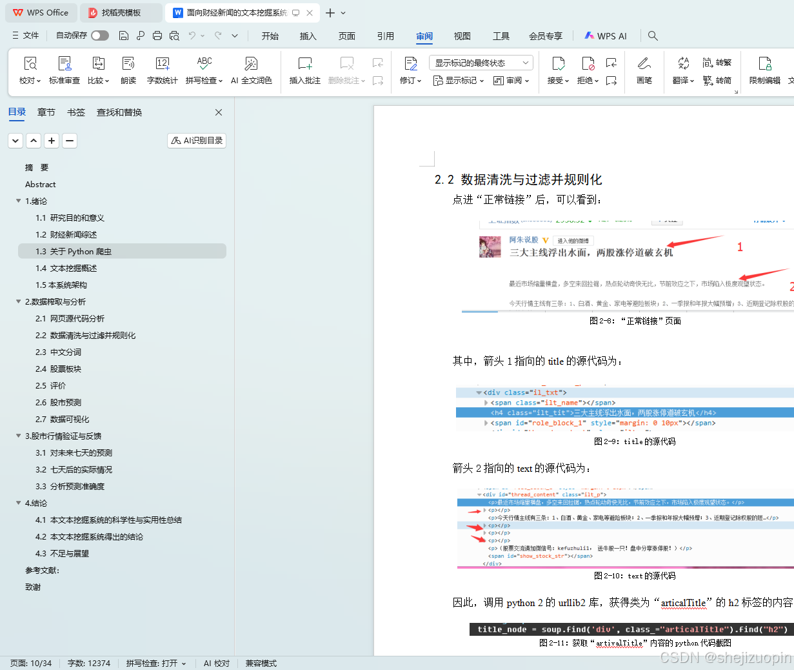Image resolution: width=794 pixels, height=670 pixels.
Task: Toggle the 自动保存 switch
Action: point(100,36)
